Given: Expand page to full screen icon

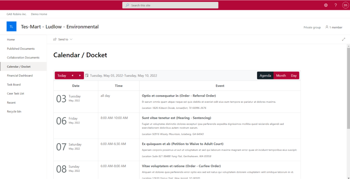Looking at the screenshot, I should 344,39.
